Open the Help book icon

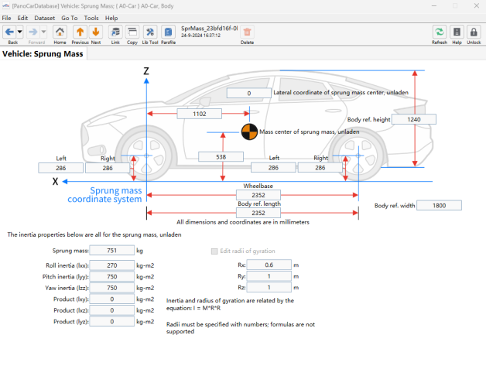pyautogui.click(x=457, y=32)
